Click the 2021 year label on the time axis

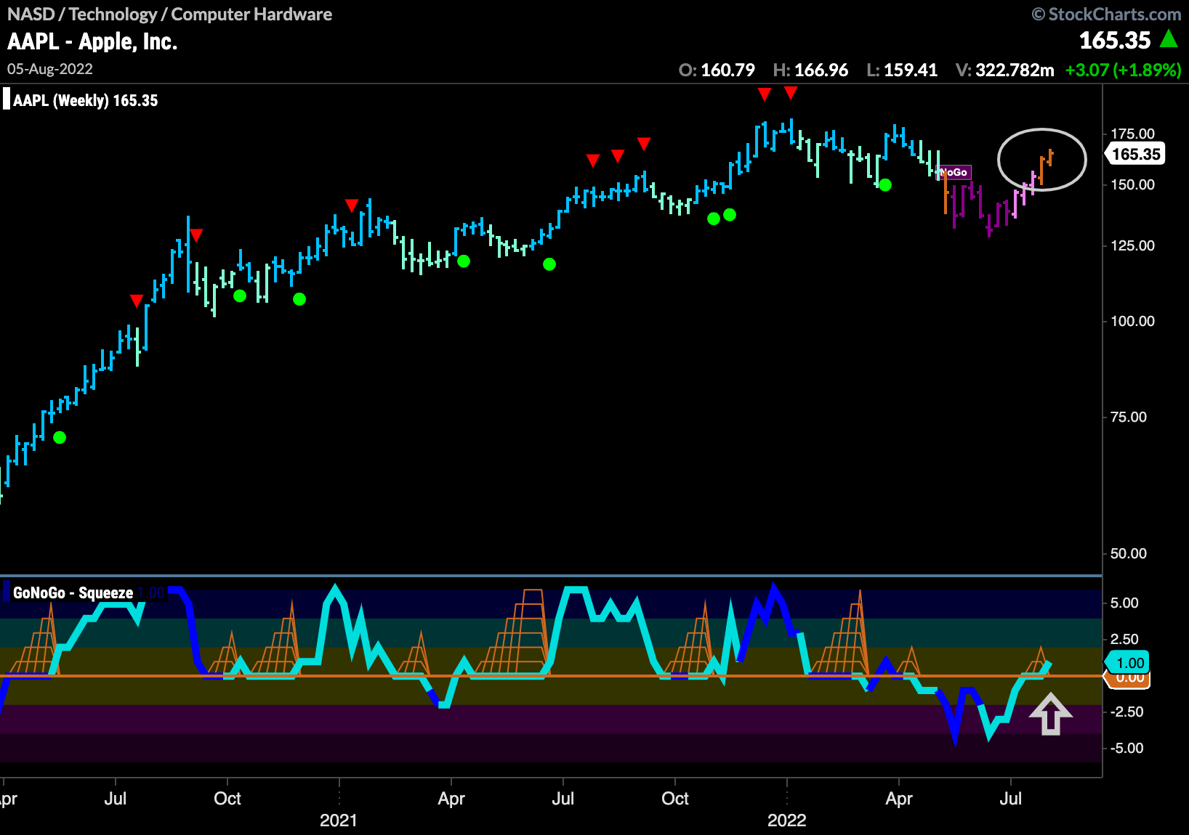coord(339,820)
